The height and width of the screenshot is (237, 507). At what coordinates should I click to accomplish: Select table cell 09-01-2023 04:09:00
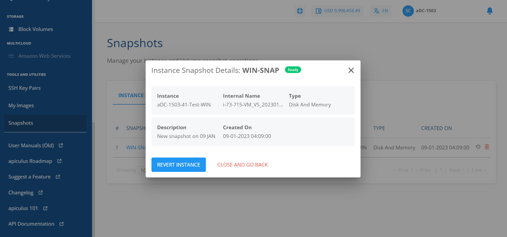tap(445, 148)
